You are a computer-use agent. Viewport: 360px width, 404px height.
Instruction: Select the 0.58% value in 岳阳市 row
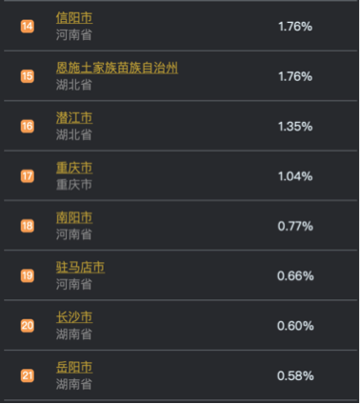click(295, 375)
